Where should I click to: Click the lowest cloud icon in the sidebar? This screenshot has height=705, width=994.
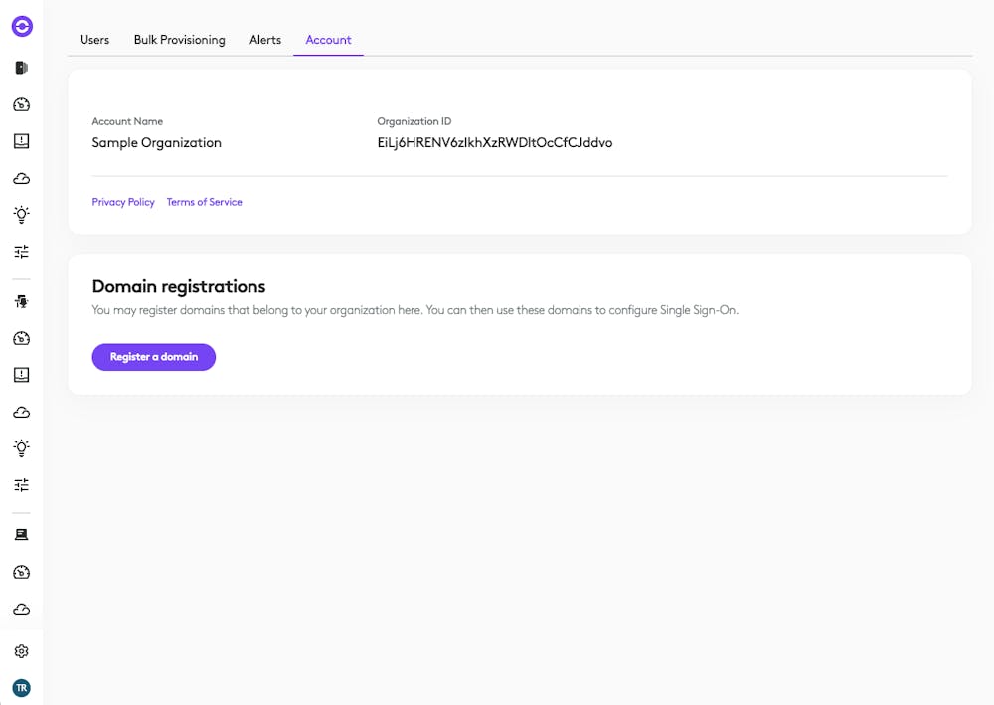(21, 609)
